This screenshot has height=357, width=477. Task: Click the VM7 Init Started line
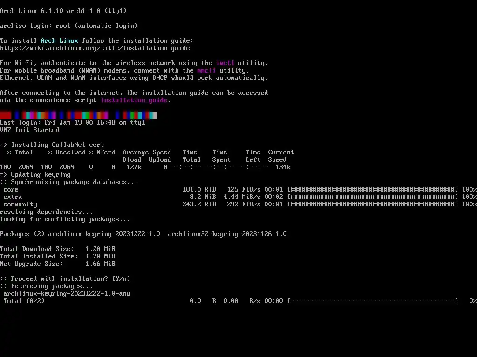coord(29,130)
